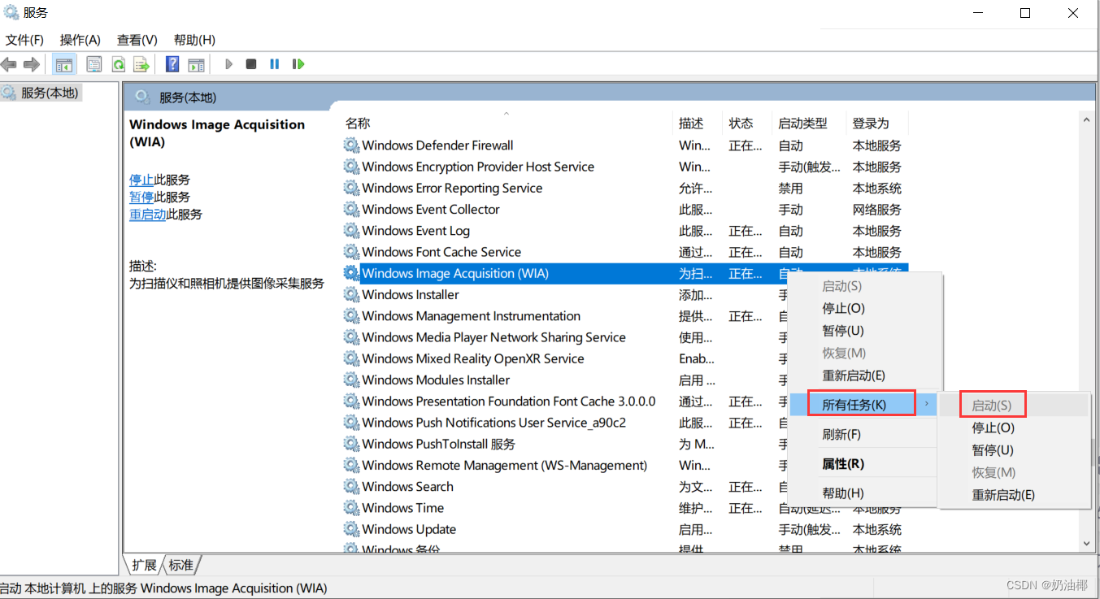Click the scrollbar up arrow of services list
This screenshot has width=1100, height=599.
[1086, 120]
